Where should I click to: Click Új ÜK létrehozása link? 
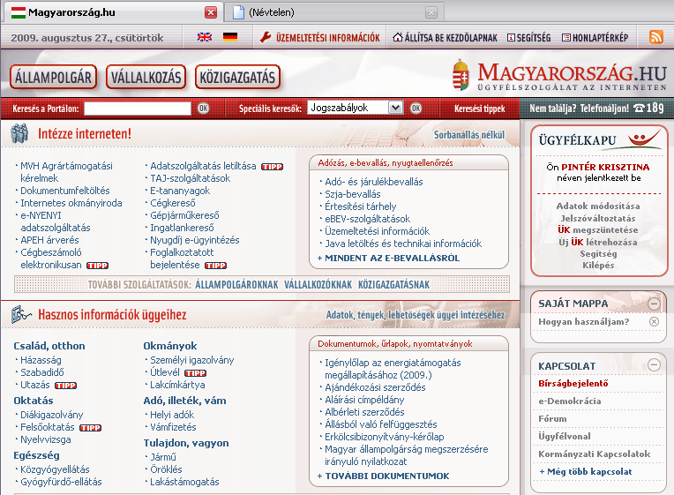coord(598,242)
